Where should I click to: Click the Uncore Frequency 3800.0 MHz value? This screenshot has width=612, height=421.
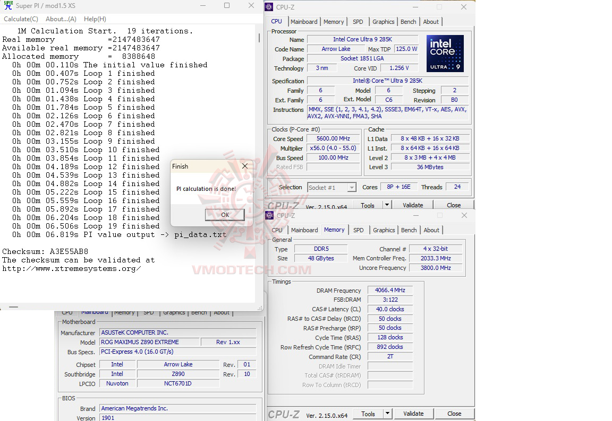[436, 268]
